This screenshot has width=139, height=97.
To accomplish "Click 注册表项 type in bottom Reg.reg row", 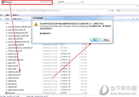I will coord(63,93).
